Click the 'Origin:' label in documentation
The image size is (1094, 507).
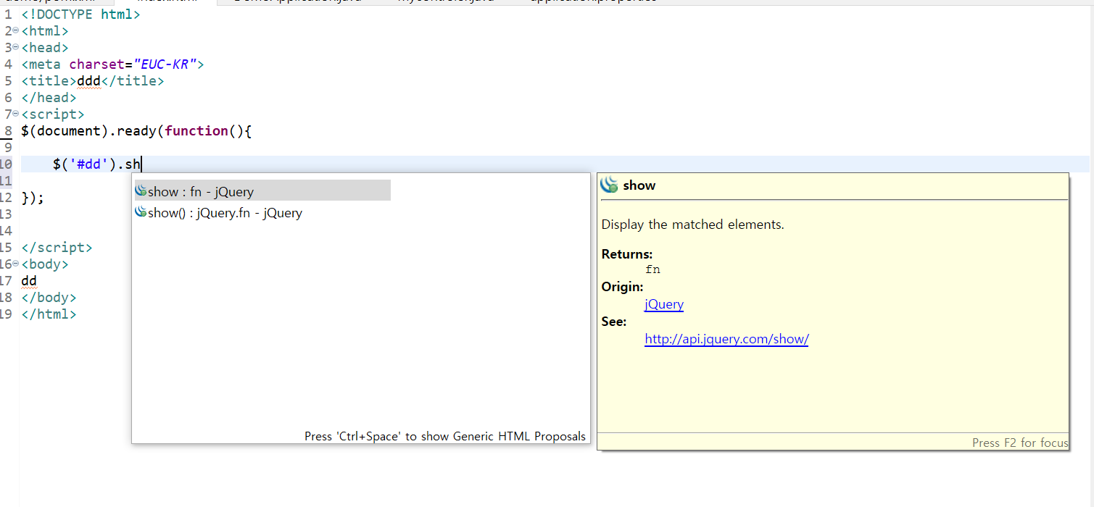click(622, 287)
